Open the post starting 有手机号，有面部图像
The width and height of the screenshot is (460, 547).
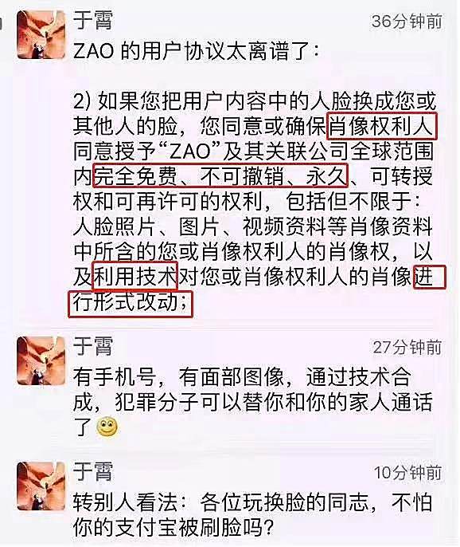tap(252, 402)
